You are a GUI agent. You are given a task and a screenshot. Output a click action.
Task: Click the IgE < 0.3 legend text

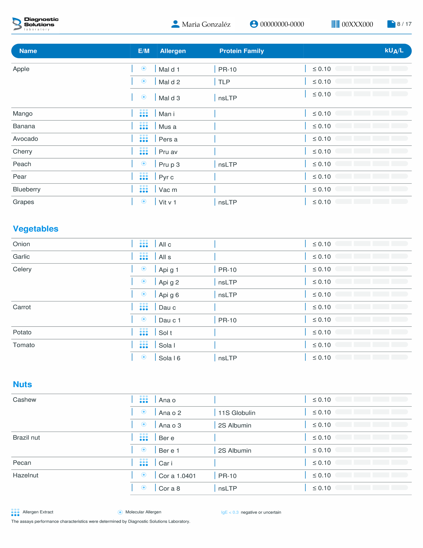pyautogui.click(x=230, y=512)
